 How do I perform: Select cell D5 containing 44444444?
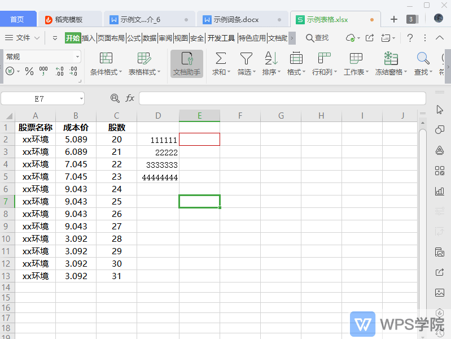point(158,177)
